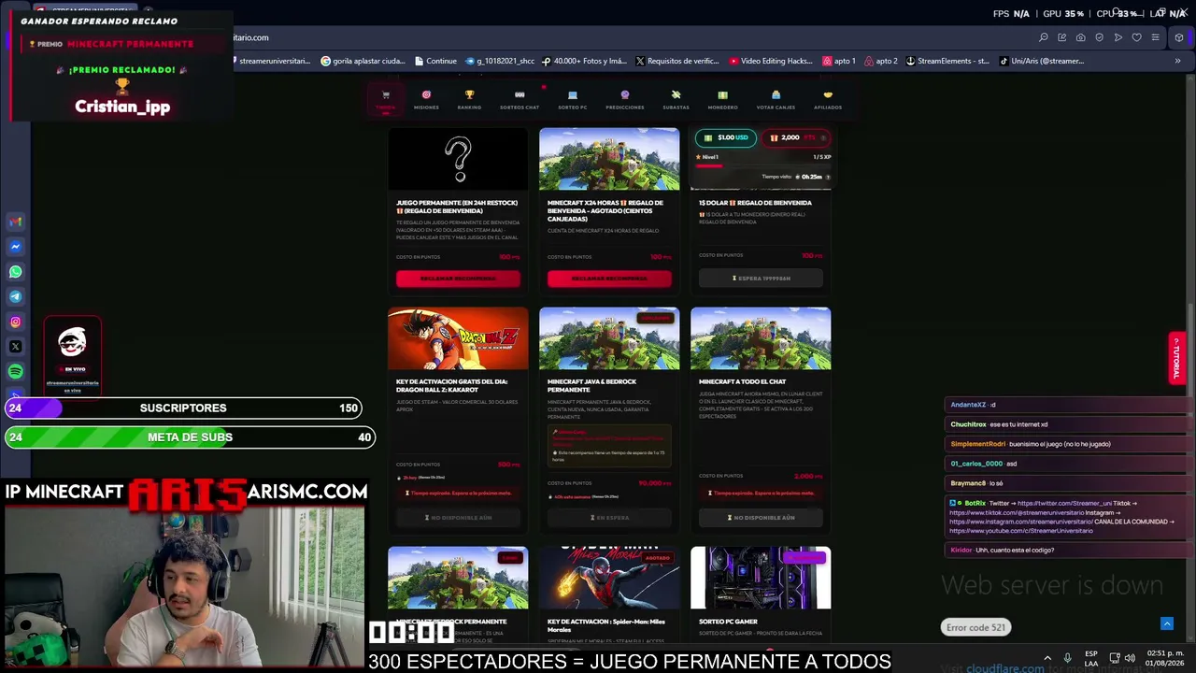This screenshot has height=673, width=1196.
Task: Open the Sorteo PC Gamer thumbnail
Action: (x=761, y=578)
